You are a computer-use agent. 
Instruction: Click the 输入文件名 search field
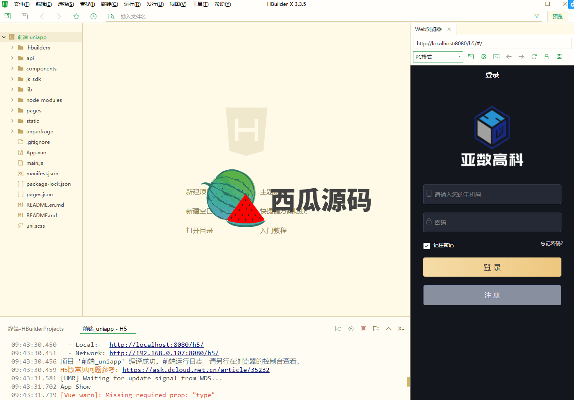point(323,17)
